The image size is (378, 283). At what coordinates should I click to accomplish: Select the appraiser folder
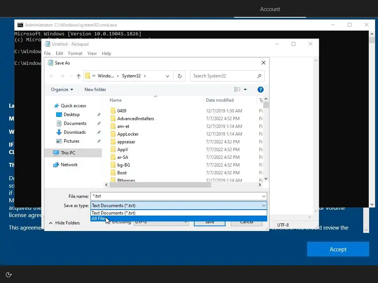point(126,142)
